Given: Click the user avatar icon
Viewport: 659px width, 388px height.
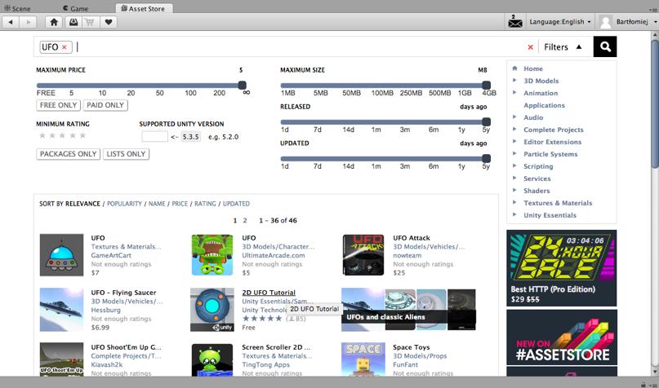Looking at the screenshot, I should coord(606,22).
